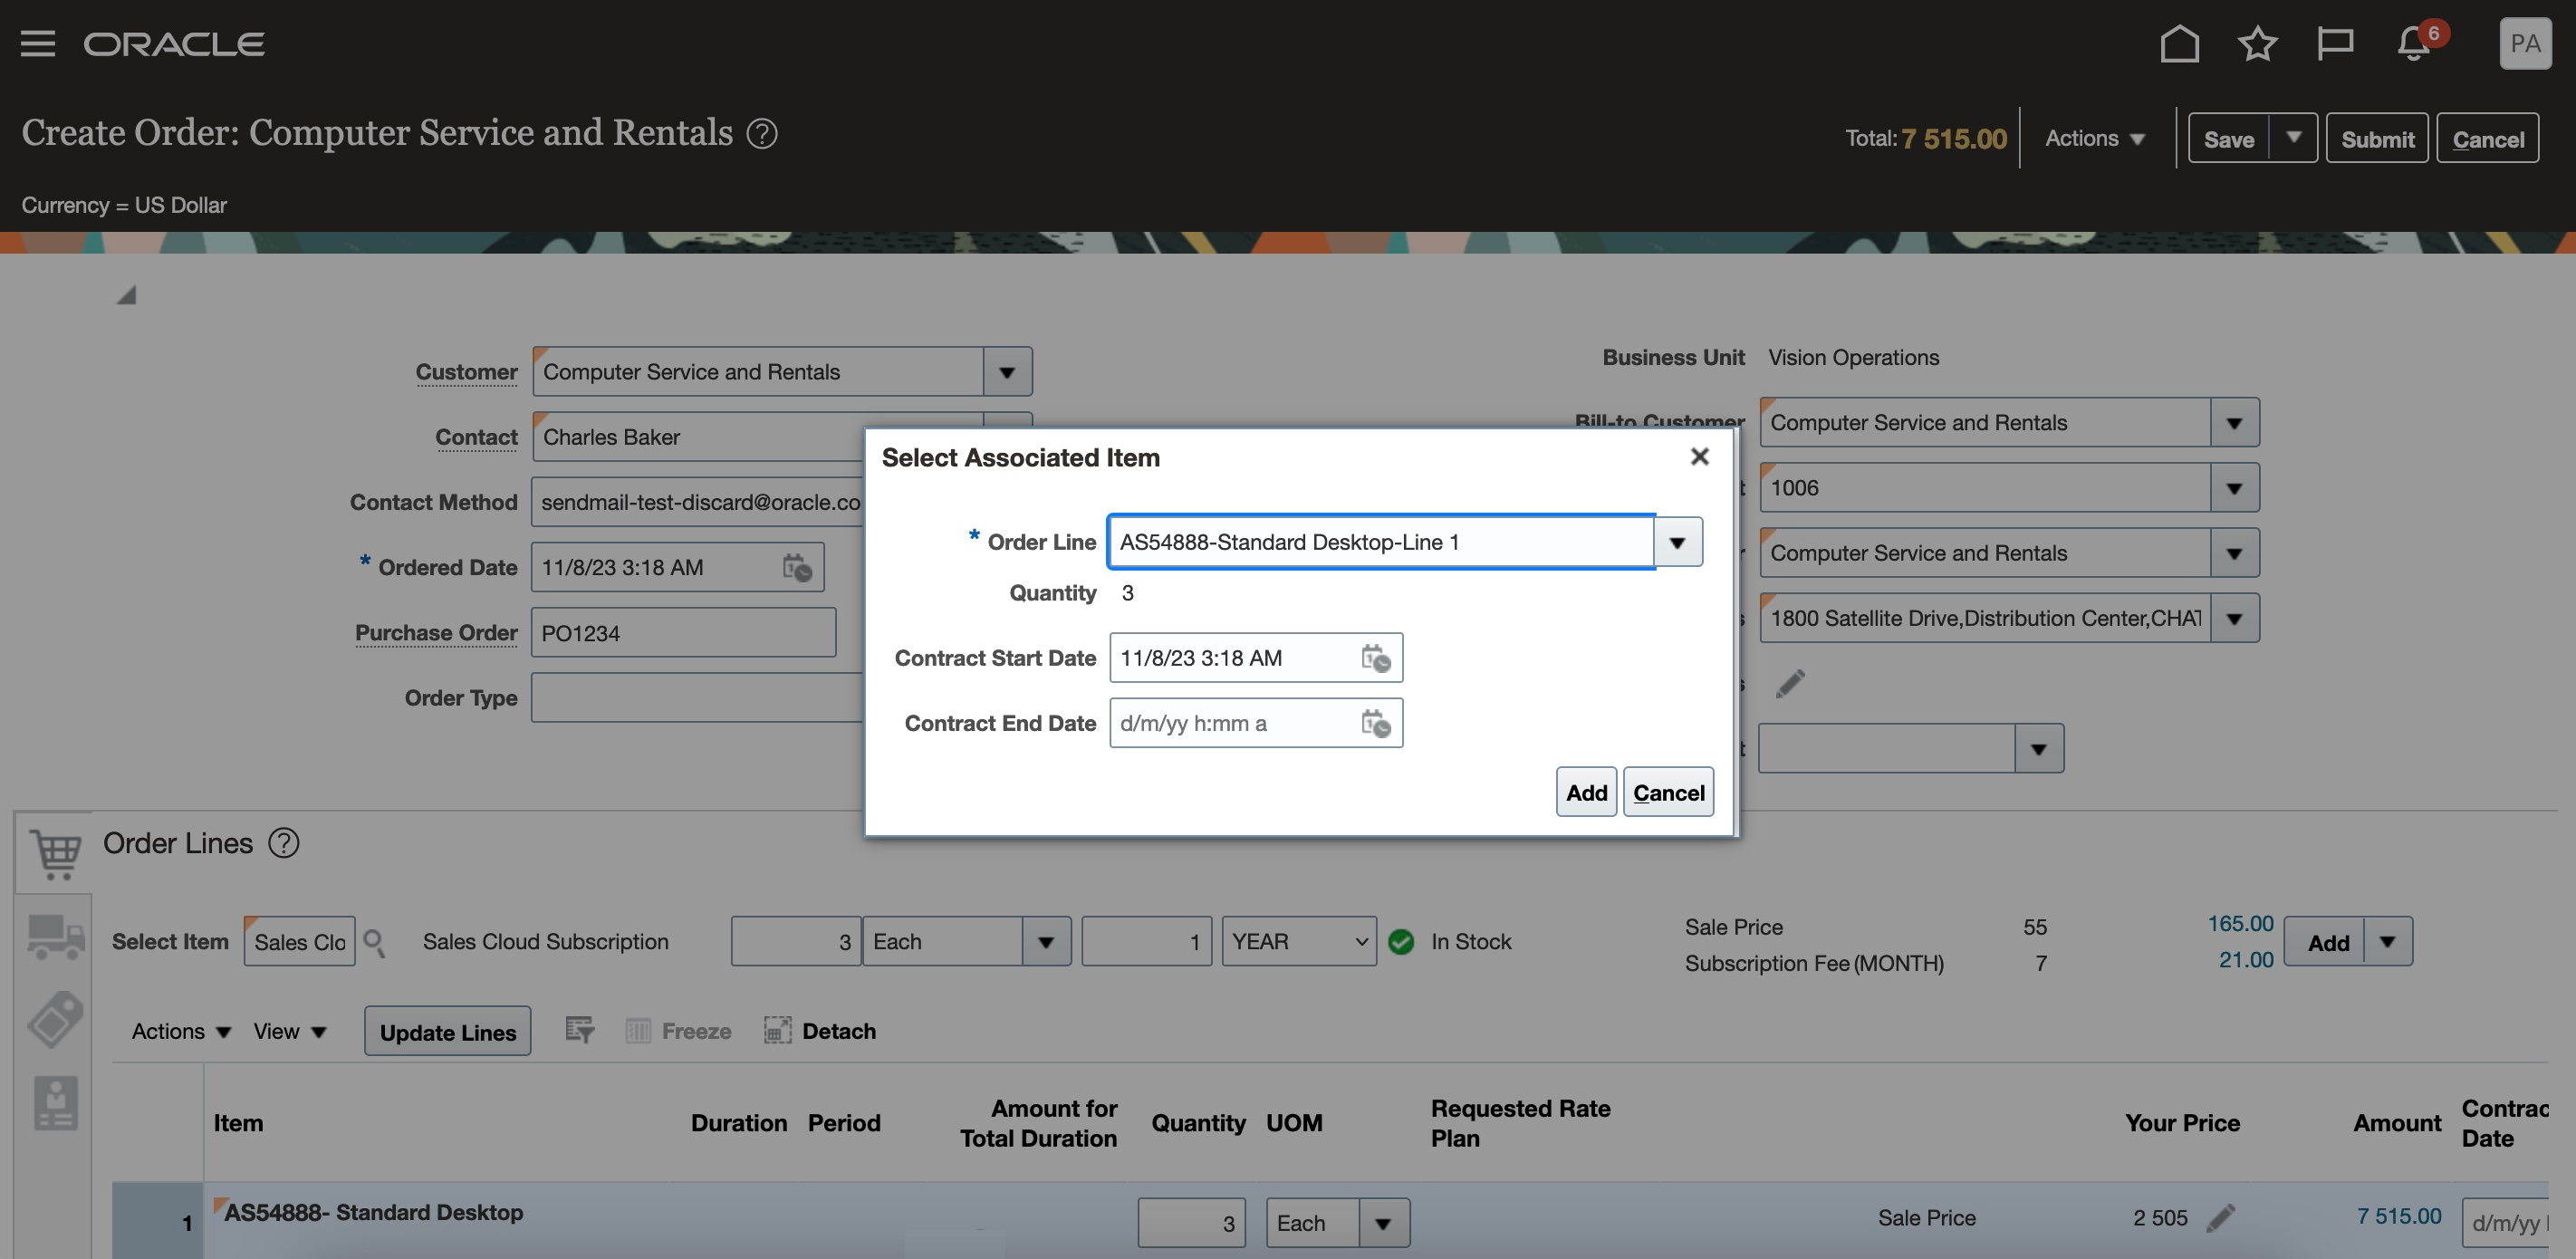Click the 165.00 sale price amount
This screenshot has width=2576, height=1259.
point(2240,924)
